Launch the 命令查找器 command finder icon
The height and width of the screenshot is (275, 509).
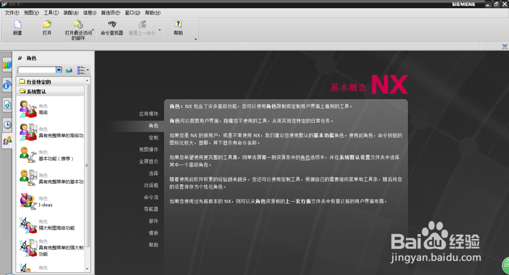tap(112, 24)
